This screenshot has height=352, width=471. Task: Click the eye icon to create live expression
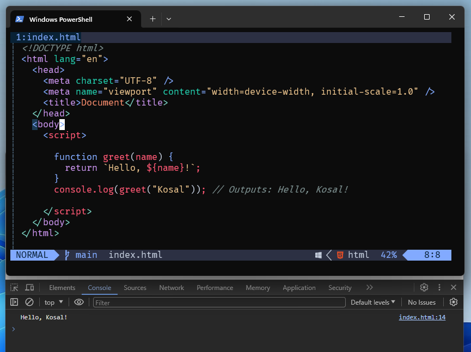click(x=79, y=302)
